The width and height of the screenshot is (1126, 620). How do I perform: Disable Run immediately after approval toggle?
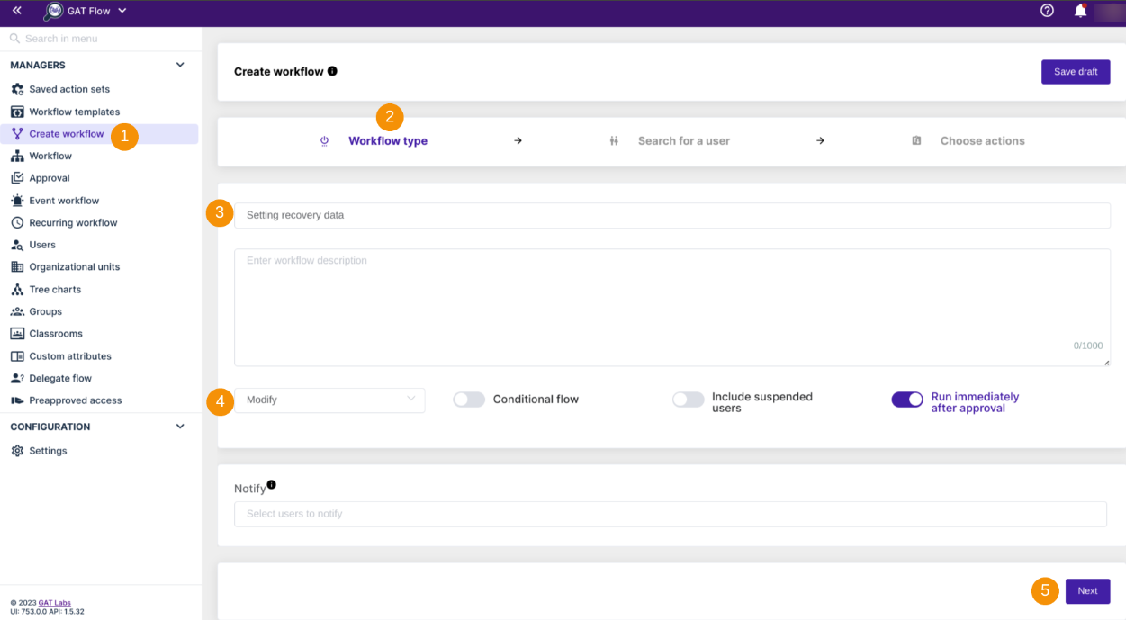(x=907, y=400)
